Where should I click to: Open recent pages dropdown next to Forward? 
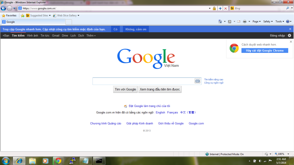(14, 8)
